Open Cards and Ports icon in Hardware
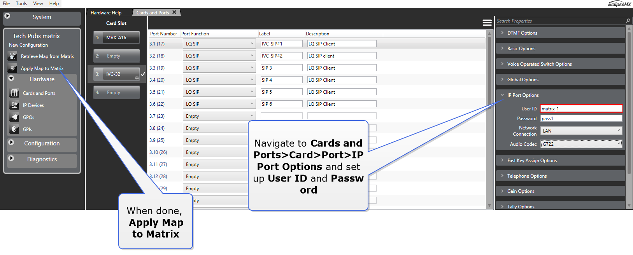This screenshot has width=633, height=255. (x=14, y=93)
